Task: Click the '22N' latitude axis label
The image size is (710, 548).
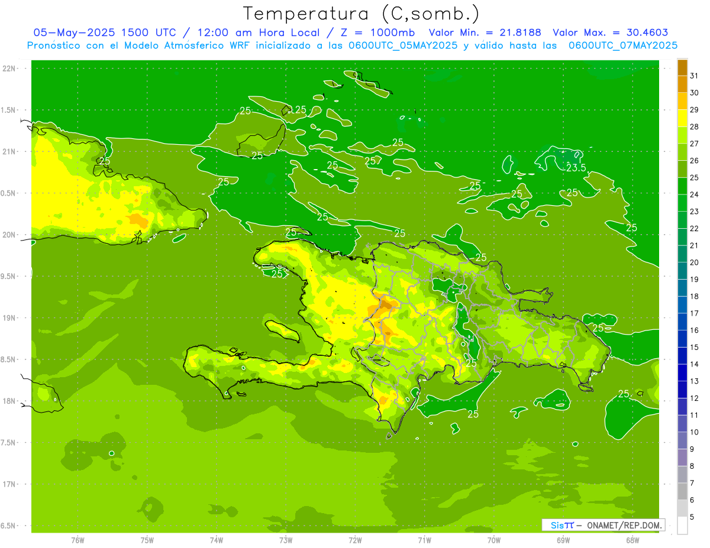Action: coord(10,69)
